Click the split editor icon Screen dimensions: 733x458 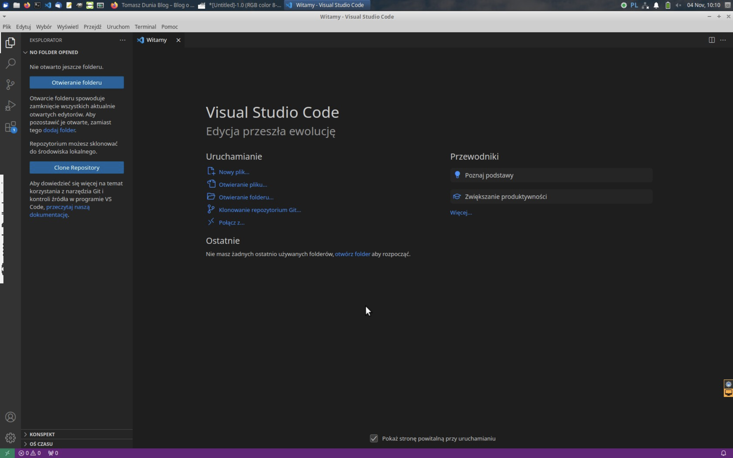(x=712, y=40)
